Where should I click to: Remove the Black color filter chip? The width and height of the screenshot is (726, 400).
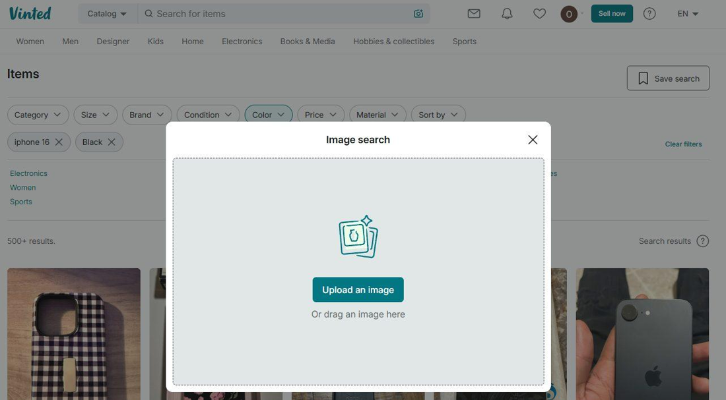(x=112, y=142)
